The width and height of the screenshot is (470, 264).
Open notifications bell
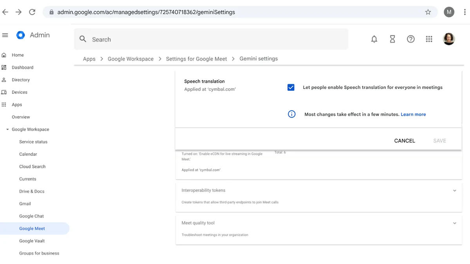[374, 39]
